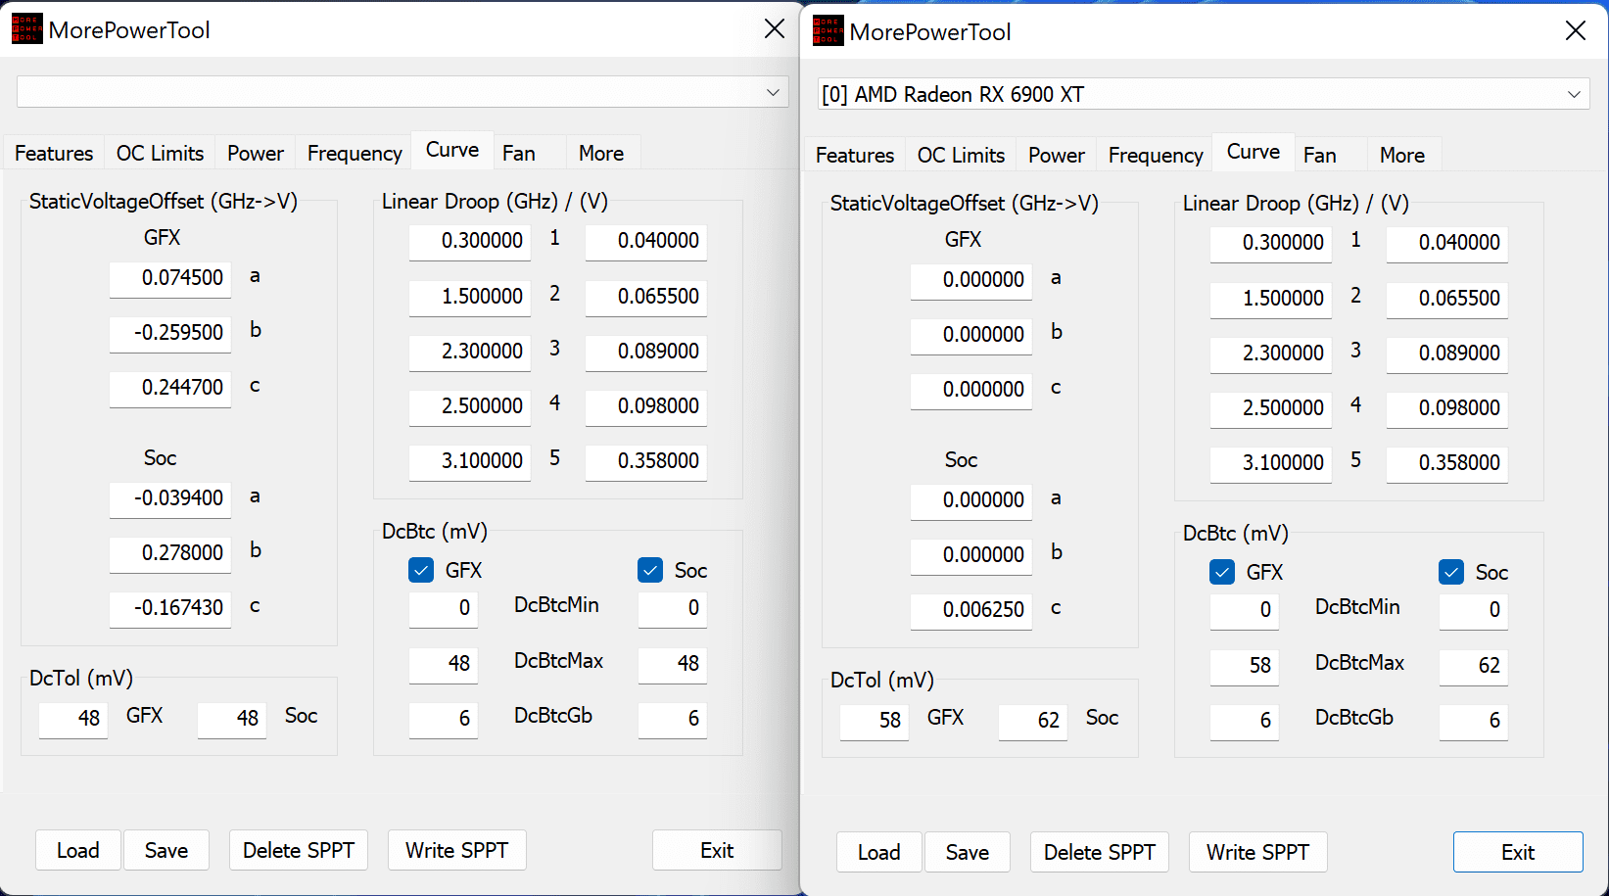Click Load button in left window

coord(78,850)
